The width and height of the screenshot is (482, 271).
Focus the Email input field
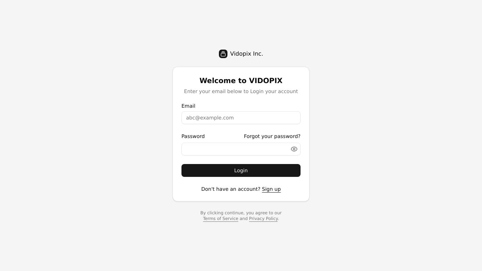241,118
